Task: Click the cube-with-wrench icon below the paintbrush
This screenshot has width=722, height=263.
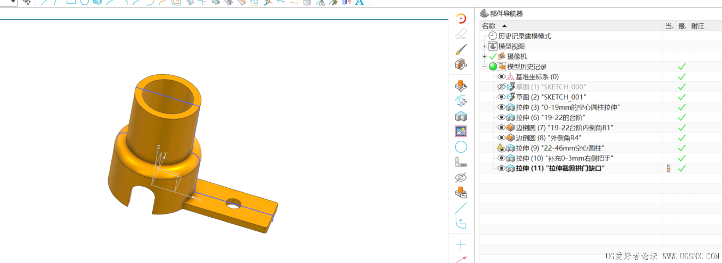Action: 461,64
